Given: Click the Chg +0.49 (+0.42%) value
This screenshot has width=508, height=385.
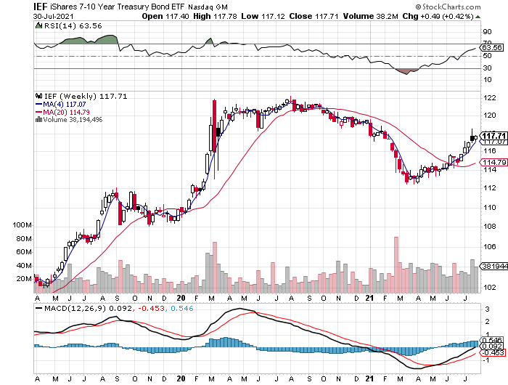Looking at the screenshot, I should (x=438, y=16).
